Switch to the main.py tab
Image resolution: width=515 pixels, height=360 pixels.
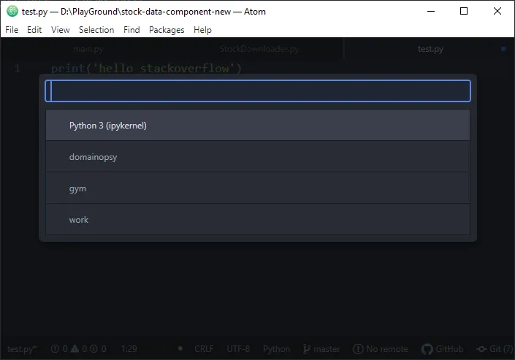tap(88, 49)
